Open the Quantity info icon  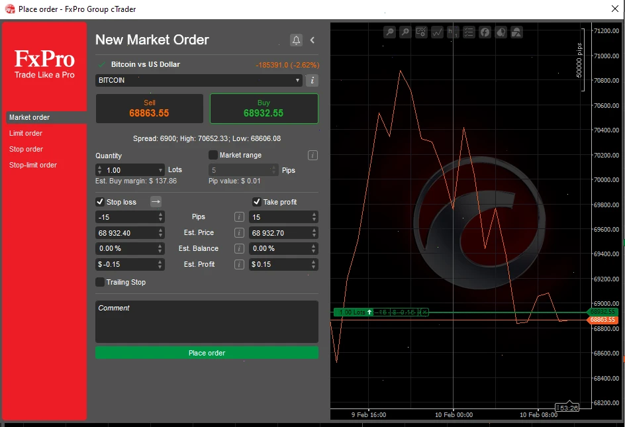tap(312, 155)
